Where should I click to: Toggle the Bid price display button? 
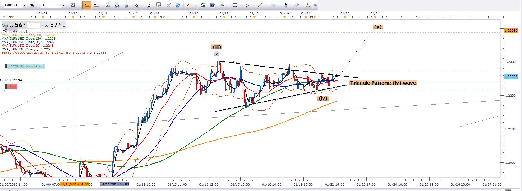point(87,5)
